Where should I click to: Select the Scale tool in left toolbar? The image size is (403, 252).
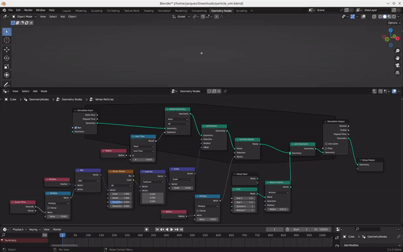click(7, 67)
